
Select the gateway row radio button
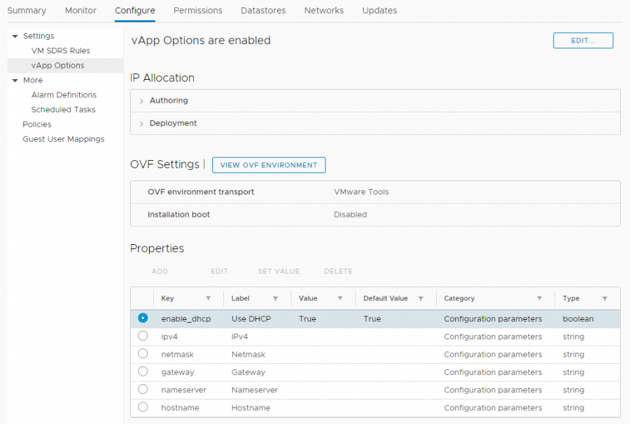(x=143, y=372)
